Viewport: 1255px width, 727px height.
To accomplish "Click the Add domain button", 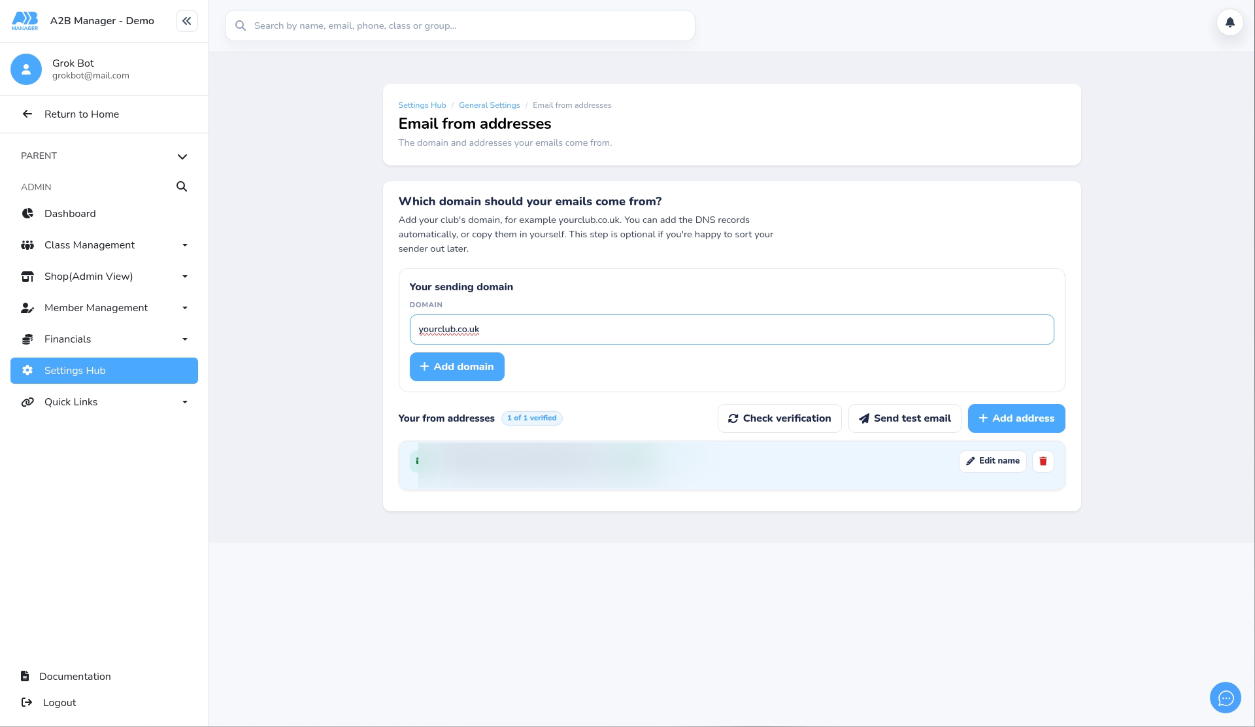I will (x=457, y=367).
